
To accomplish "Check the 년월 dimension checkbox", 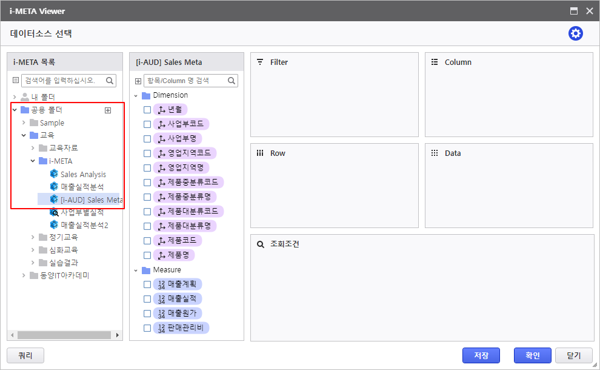I will (147, 110).
